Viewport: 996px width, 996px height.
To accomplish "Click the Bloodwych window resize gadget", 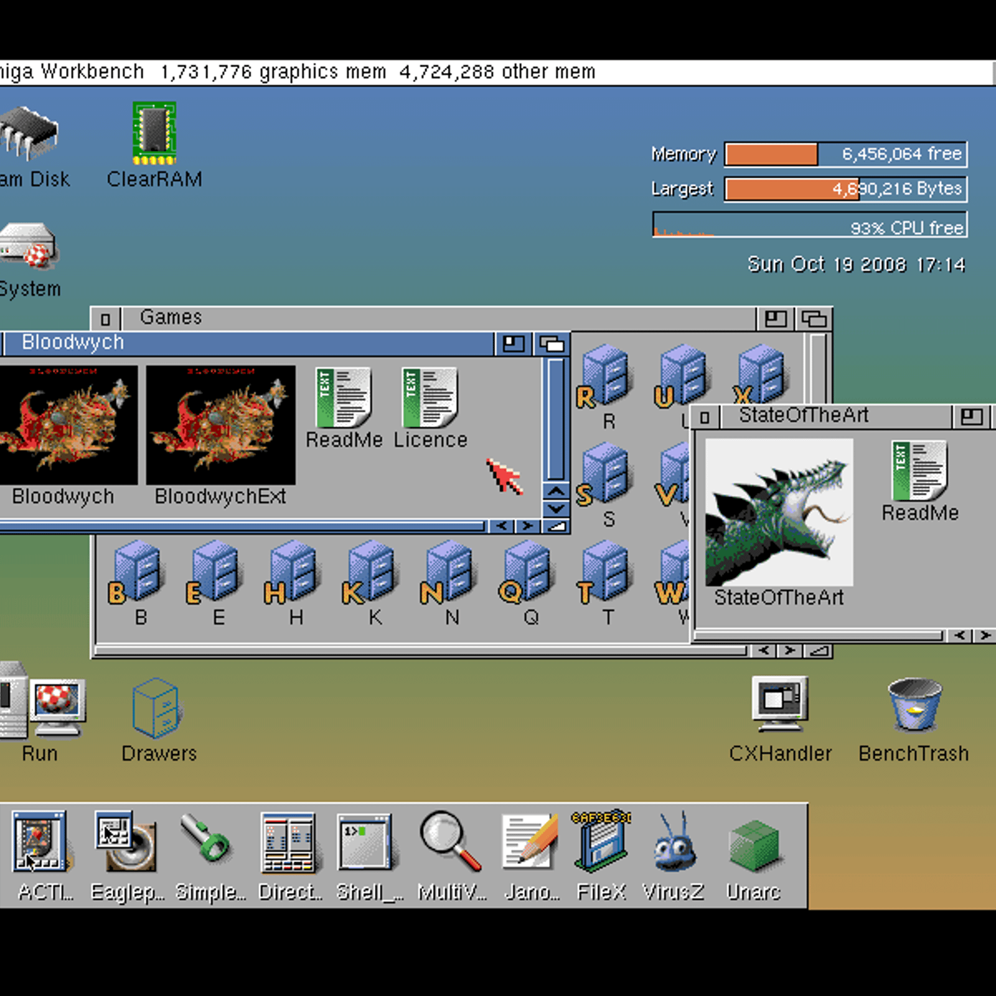I will point(556,527).
